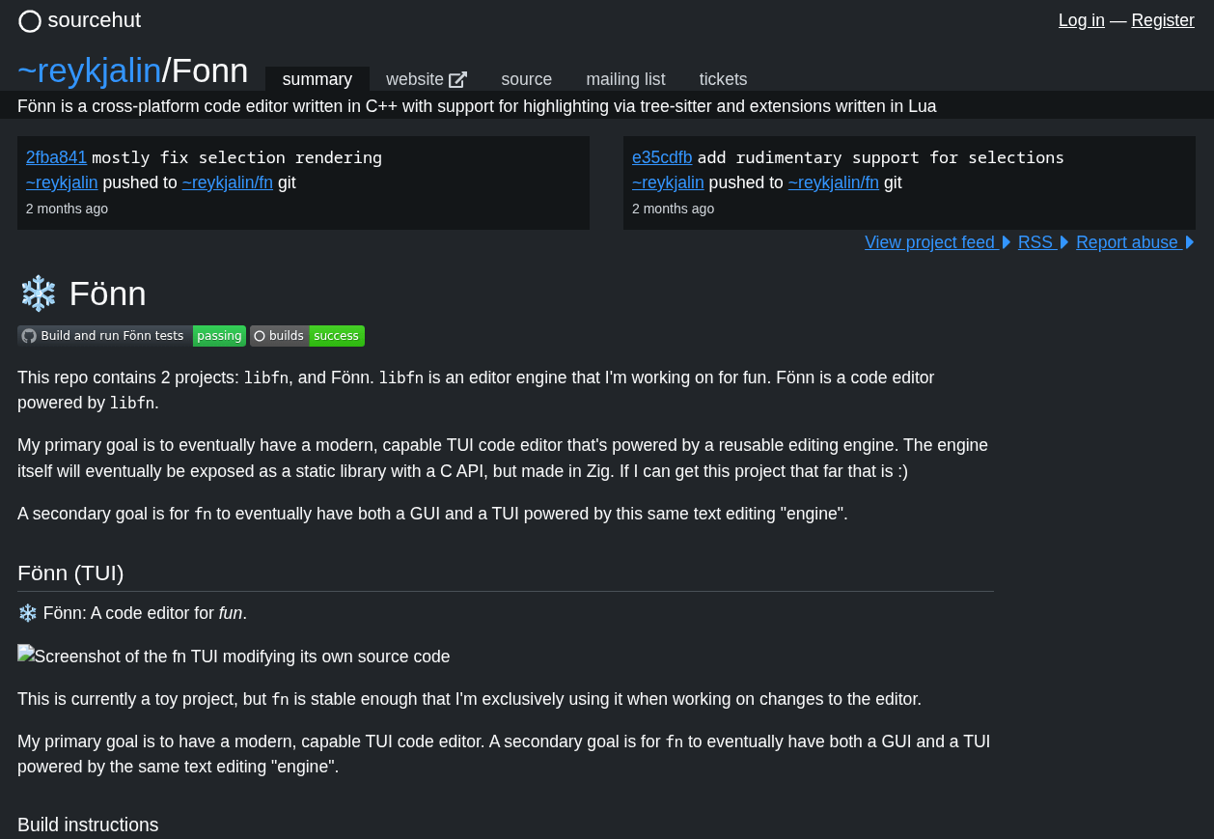
Task: Open commit 2fba841 details
Action: [x=56, y=156]
